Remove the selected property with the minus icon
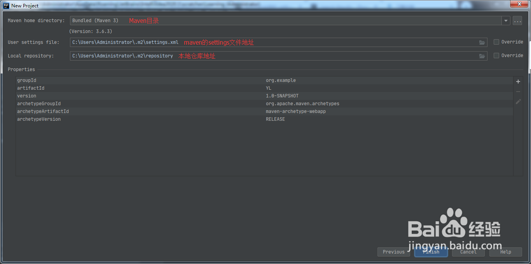This screenshot has width=531, height=264. [x=518, y=92]
